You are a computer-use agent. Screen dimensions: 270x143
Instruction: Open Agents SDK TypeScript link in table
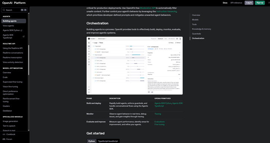[169, 105]
